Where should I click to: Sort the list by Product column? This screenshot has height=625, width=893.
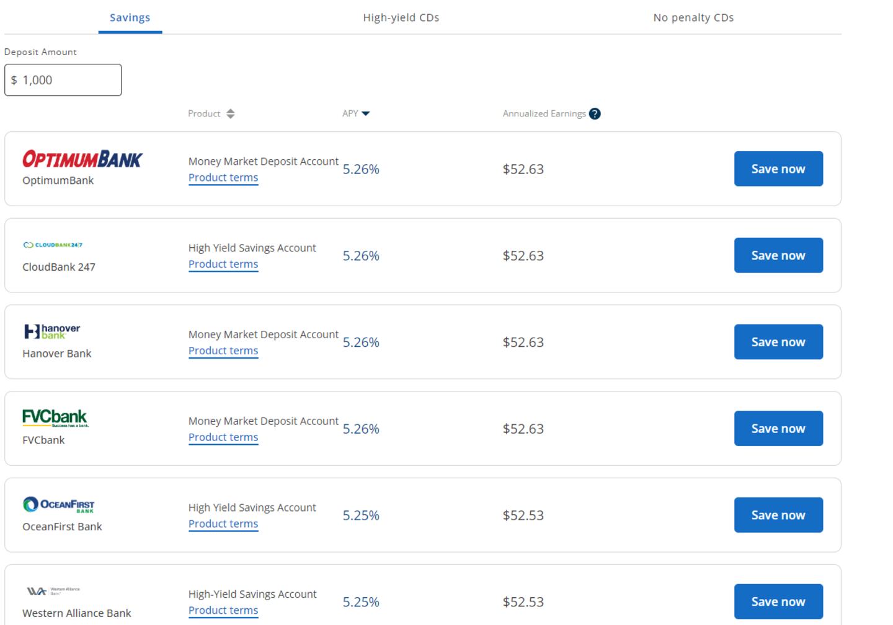point(230,114)
